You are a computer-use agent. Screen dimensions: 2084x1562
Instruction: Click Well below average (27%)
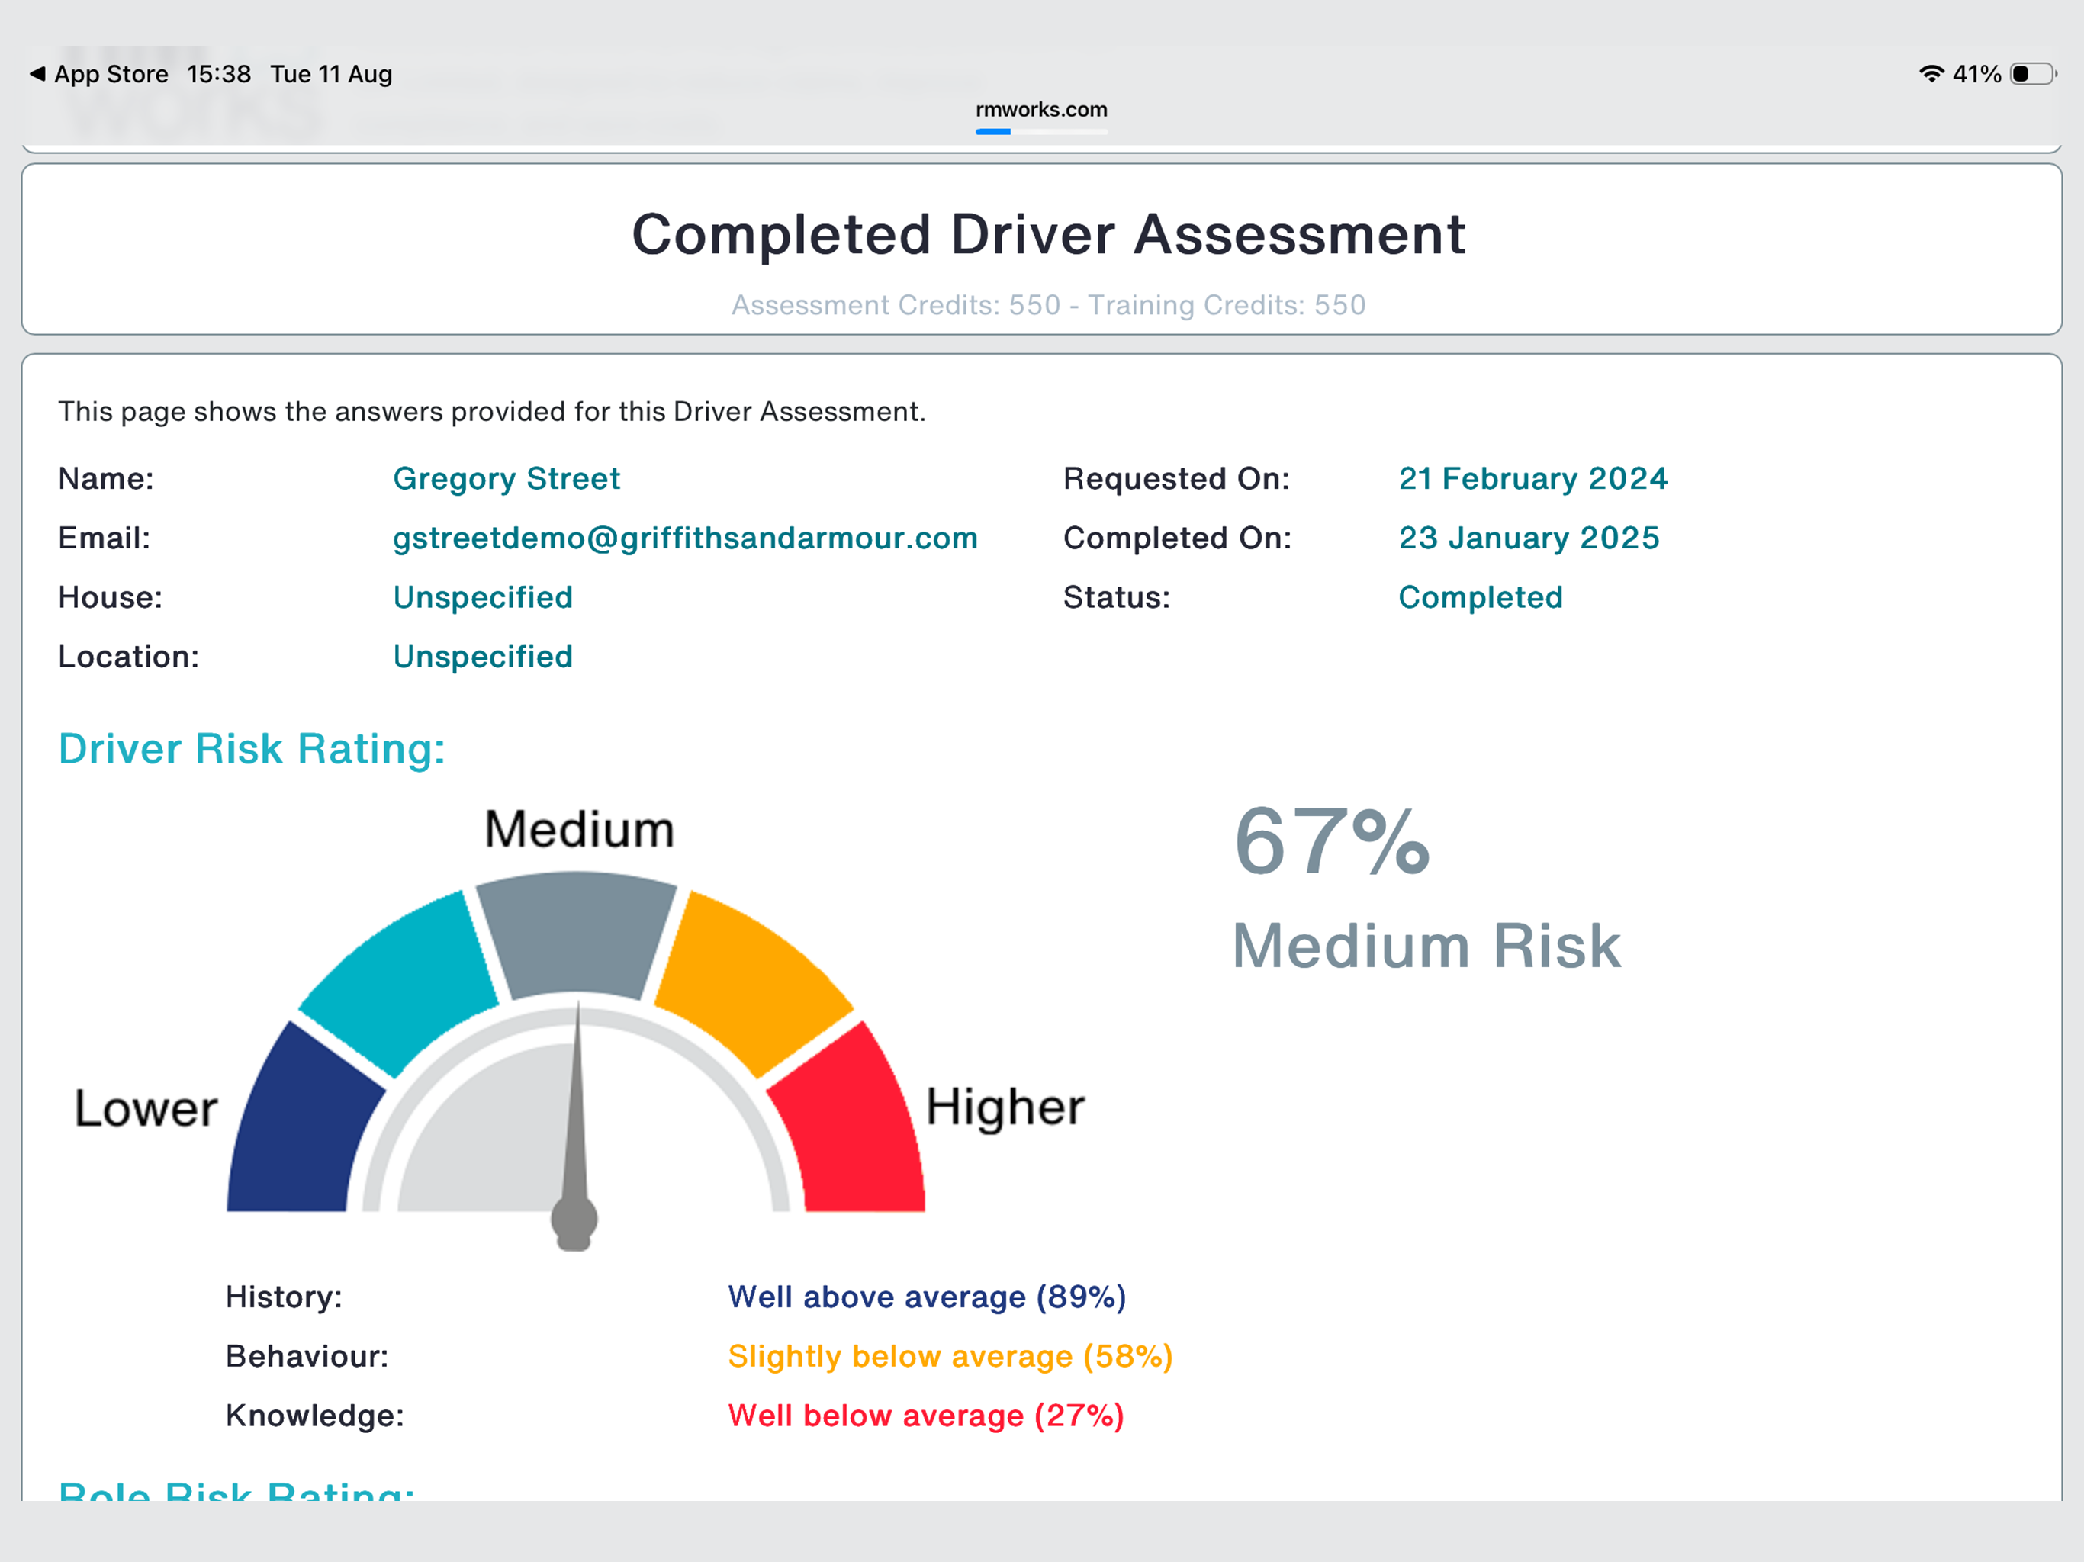926,1416
